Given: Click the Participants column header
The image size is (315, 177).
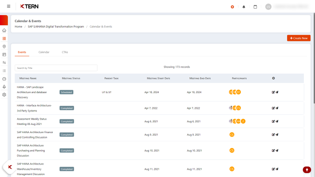Looking at the screenshot, I should tap(239, 78).
